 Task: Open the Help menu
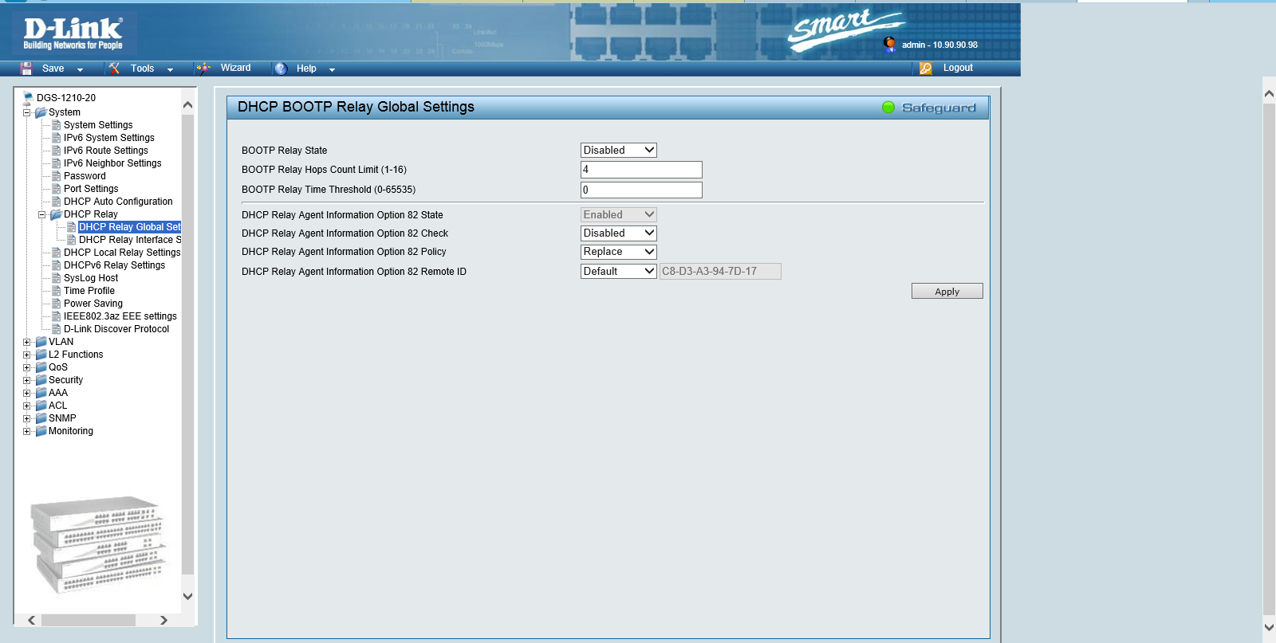coord(306,69)
